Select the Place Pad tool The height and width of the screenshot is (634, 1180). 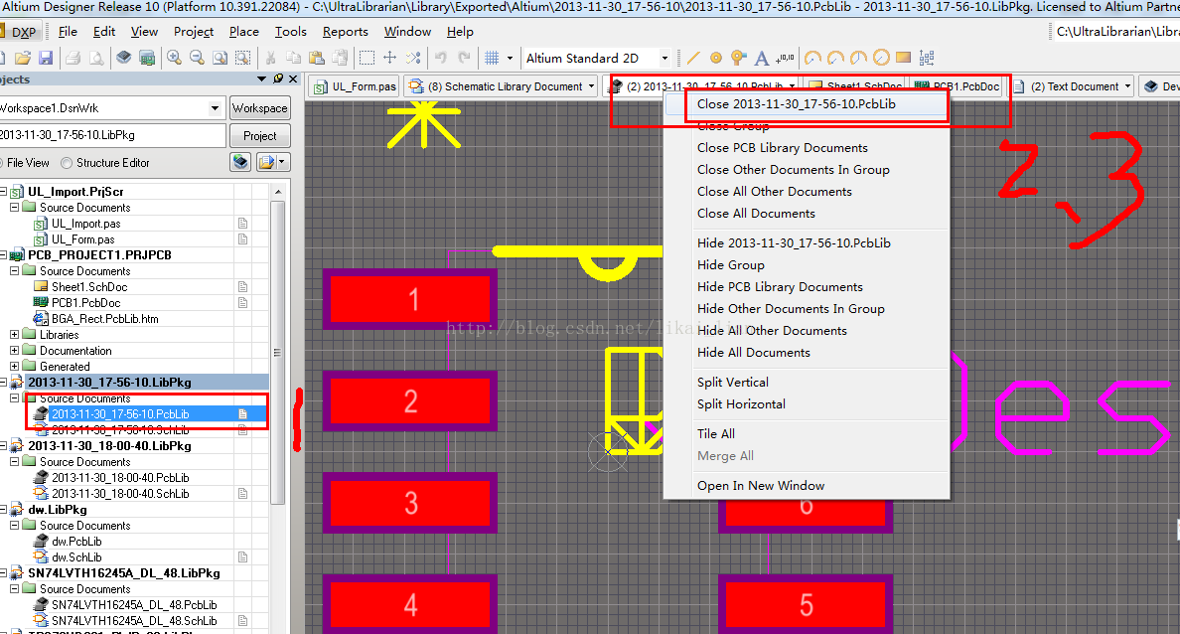coord(716,58)
